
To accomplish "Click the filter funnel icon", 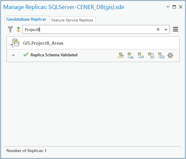I will tap(10, 29).
